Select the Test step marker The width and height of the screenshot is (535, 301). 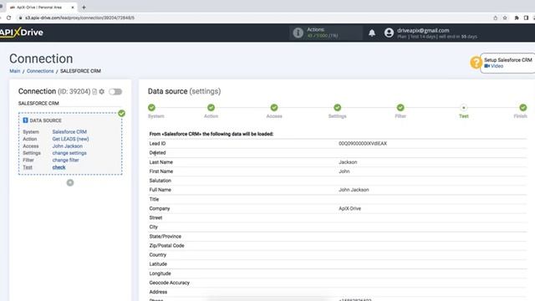(x=464, y=108)
